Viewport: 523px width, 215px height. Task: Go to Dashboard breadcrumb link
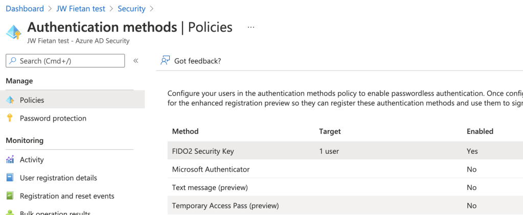pos(25,9)
